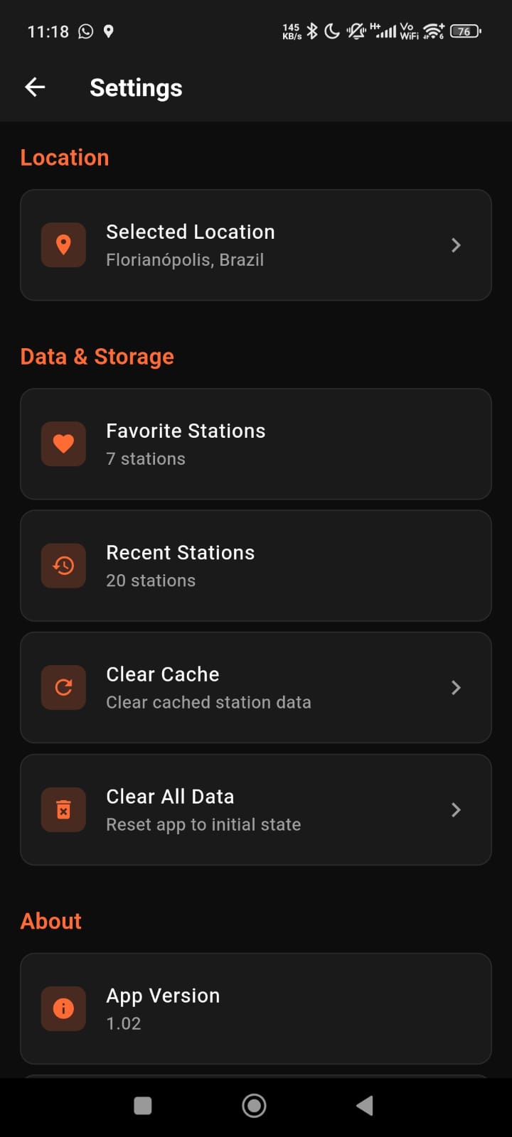Tap the trash icon beside Clear All Data

point(63,809)
